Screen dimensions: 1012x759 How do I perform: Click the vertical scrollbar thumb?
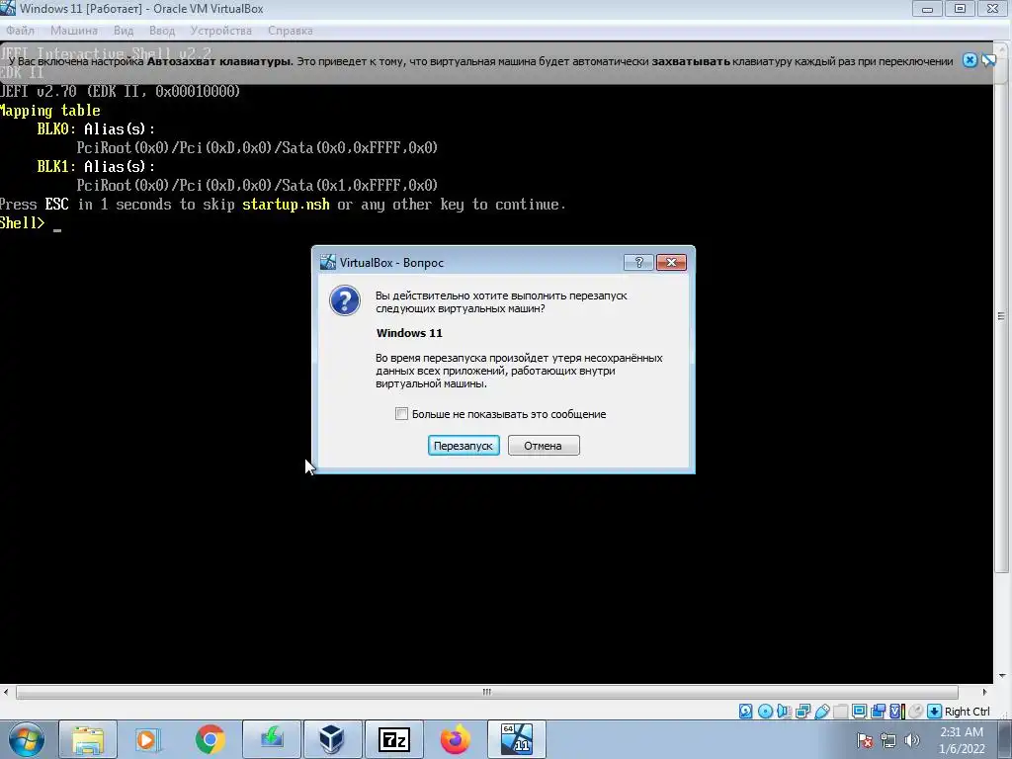tap(1001, 316)
